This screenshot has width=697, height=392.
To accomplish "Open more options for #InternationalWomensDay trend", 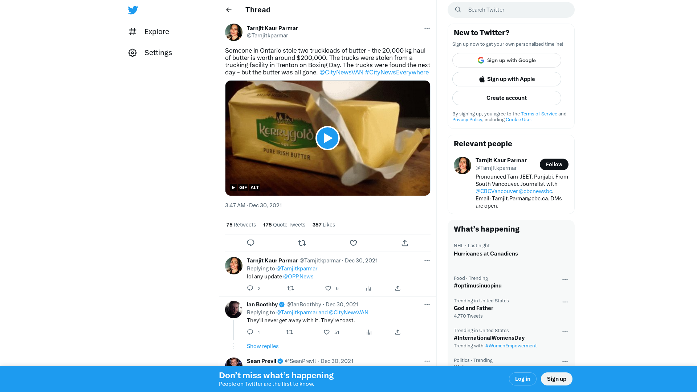I will coord(565,332).
